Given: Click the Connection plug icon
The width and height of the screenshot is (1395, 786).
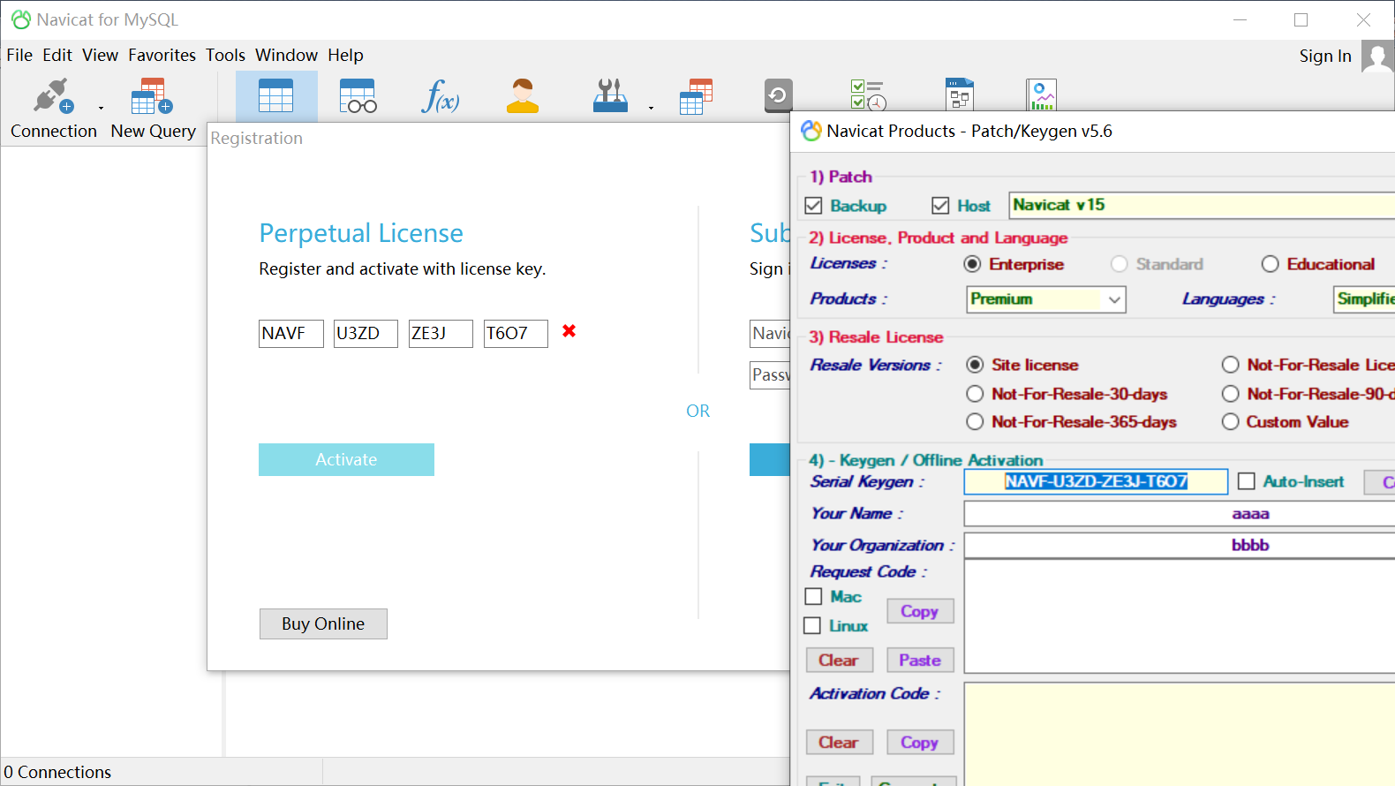Looking at the screenshot, I should point(54,96).
